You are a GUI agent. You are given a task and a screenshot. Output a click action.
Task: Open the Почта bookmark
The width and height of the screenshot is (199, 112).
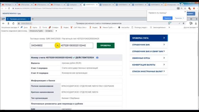coord(43,27)
